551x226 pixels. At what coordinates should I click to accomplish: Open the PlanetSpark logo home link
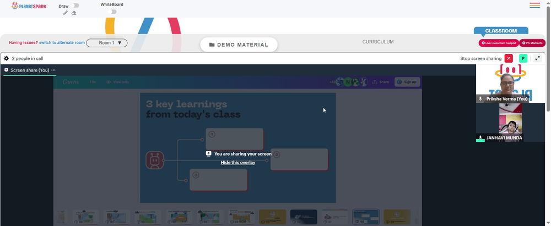(29, 6)
